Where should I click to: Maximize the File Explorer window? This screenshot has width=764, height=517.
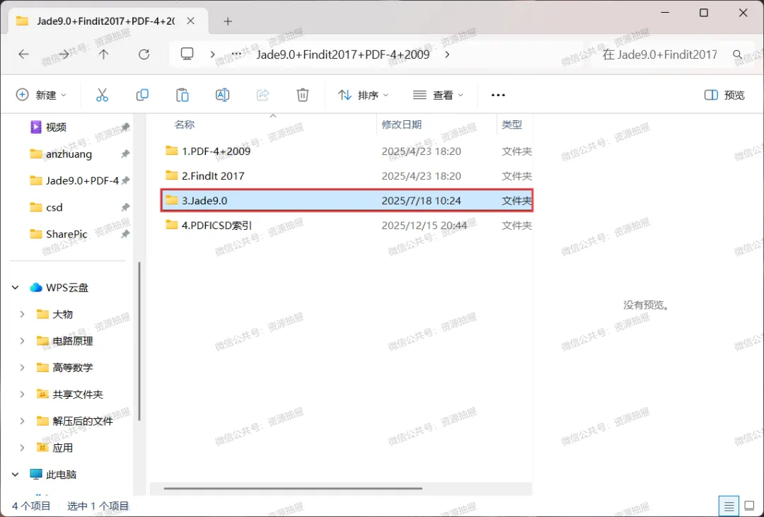tap(704, 13)
